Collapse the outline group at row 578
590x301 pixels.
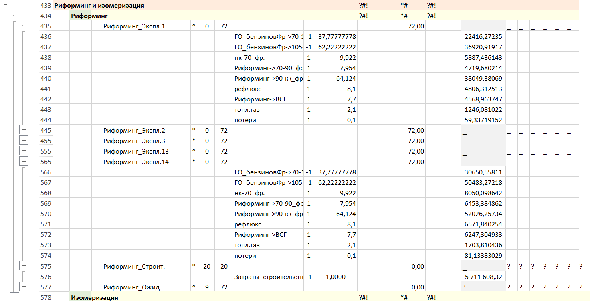(15, 297)
